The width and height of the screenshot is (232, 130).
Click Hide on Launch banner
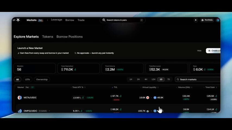[x=199, y=51]
